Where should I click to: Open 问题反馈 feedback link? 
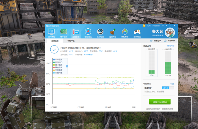(x=156, y=26)
